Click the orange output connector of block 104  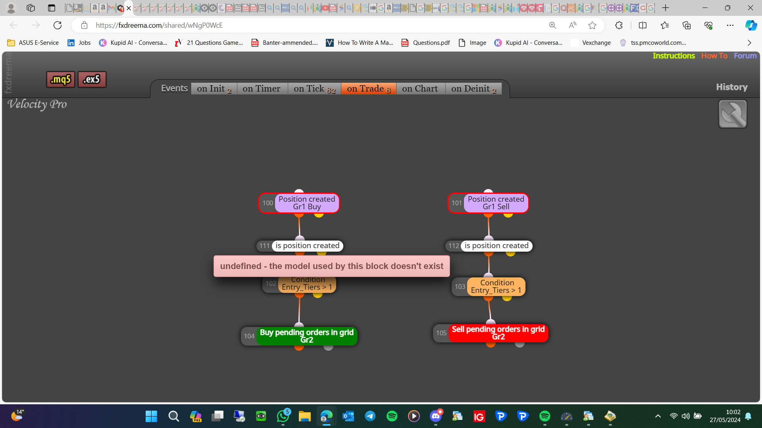point(299,348)
